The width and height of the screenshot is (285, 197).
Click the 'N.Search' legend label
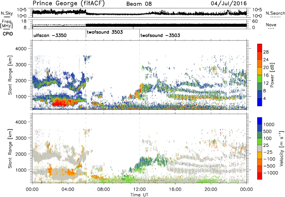275,13
